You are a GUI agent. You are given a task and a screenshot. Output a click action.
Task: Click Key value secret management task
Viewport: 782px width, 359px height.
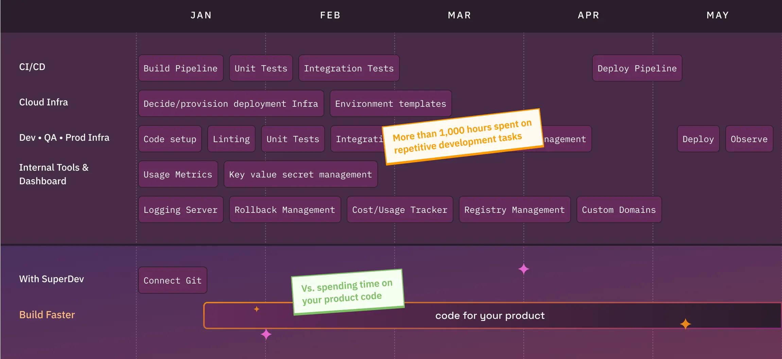(x=300, y=174)
